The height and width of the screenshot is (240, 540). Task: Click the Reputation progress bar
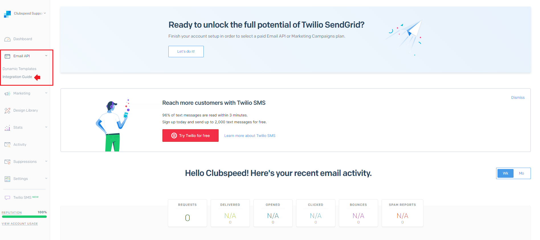pyautogui.click(x=24, y=217)
